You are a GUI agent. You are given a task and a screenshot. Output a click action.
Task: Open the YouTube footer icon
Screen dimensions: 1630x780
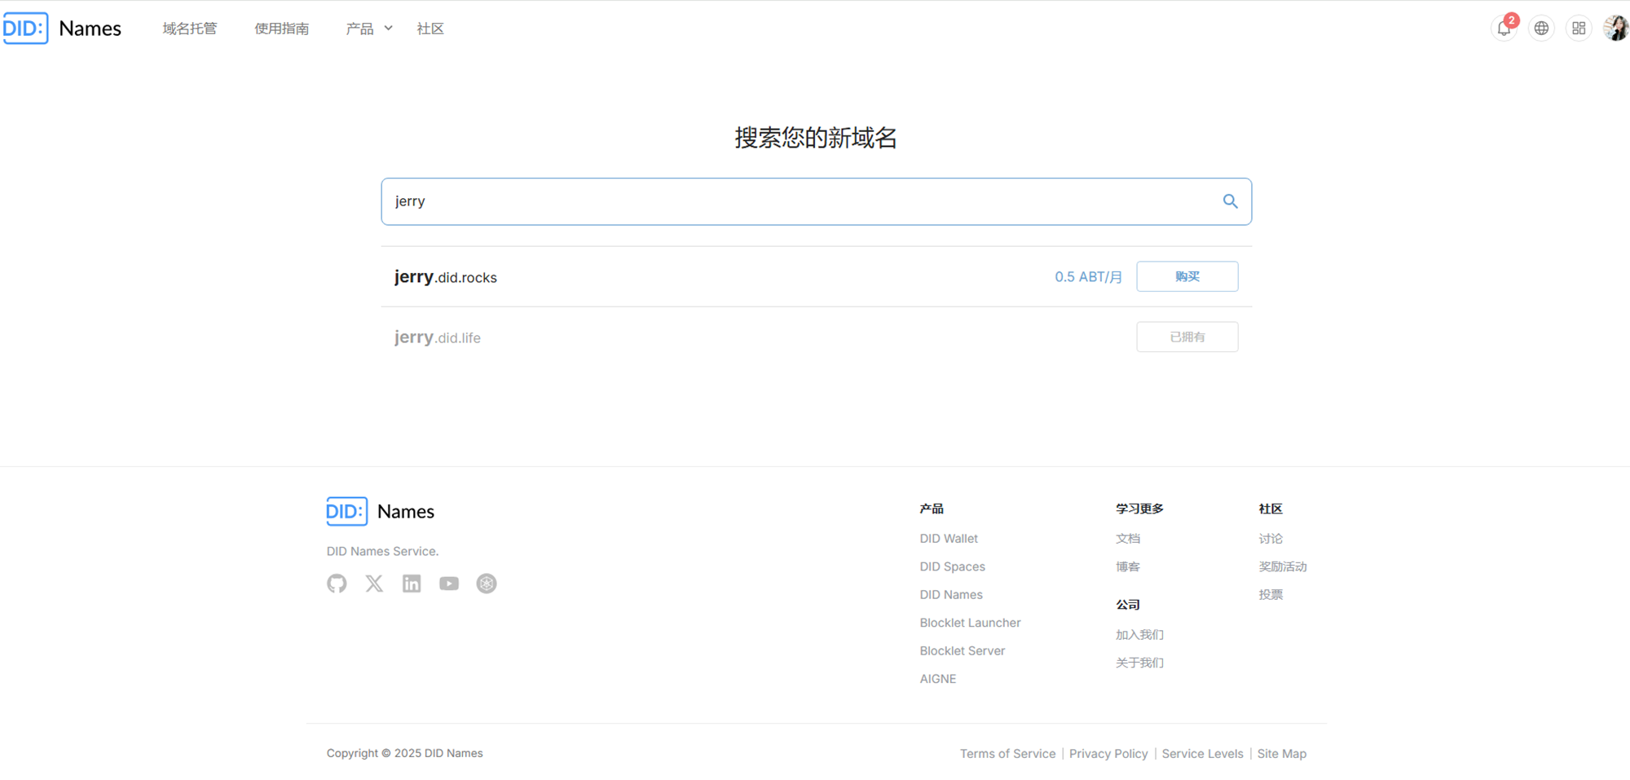tap(449, 584)
